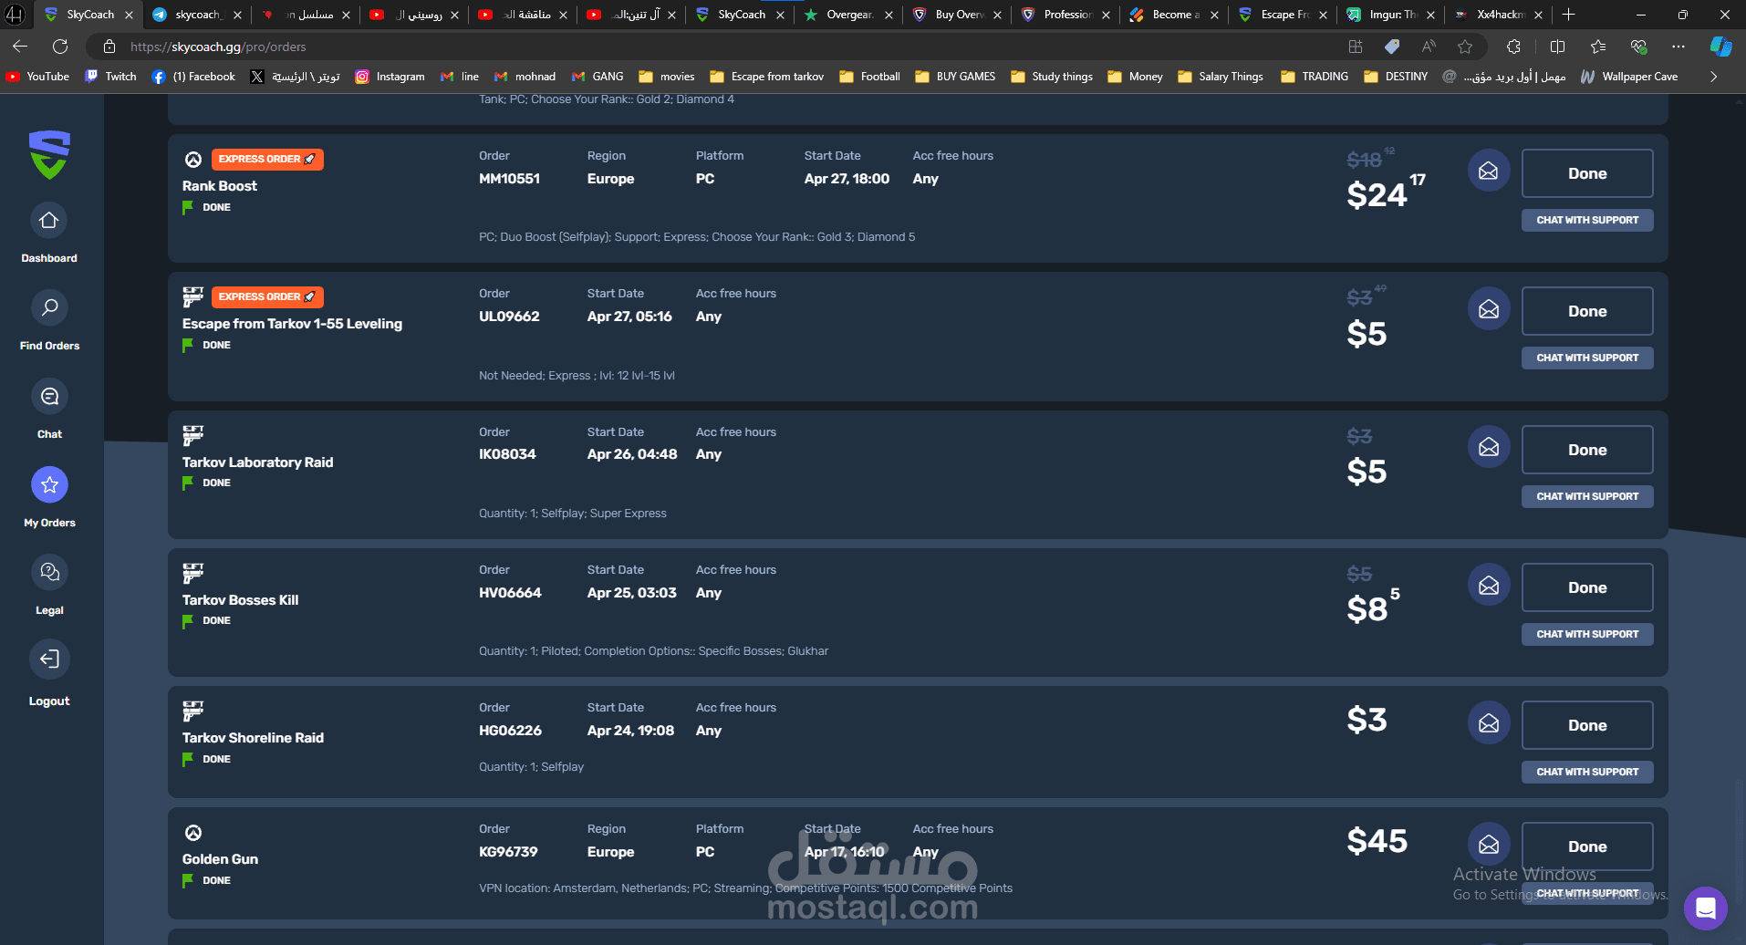Open mail icon for order HG06226

[1489, 723]
